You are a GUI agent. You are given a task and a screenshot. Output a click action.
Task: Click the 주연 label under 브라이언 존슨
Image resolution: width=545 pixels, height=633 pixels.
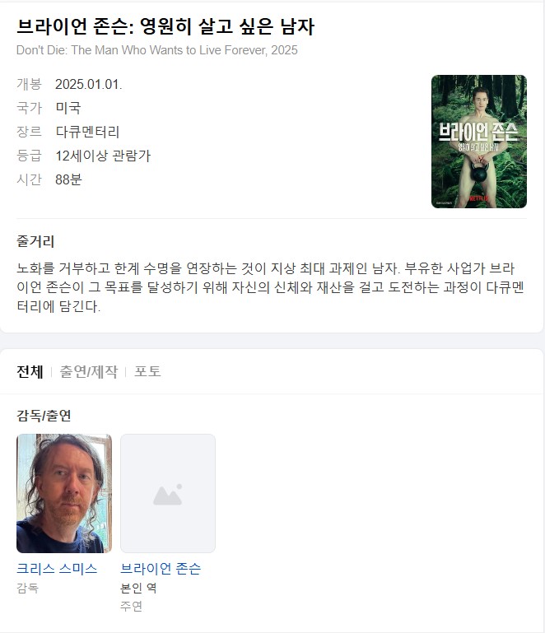pos(131,606)
